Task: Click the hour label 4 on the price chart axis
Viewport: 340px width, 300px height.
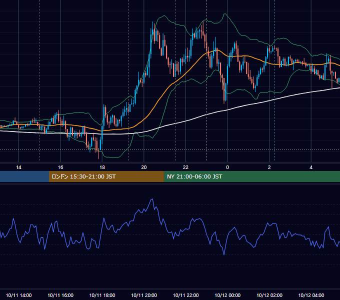Action: pyautogui.click(x=311, y=167)
